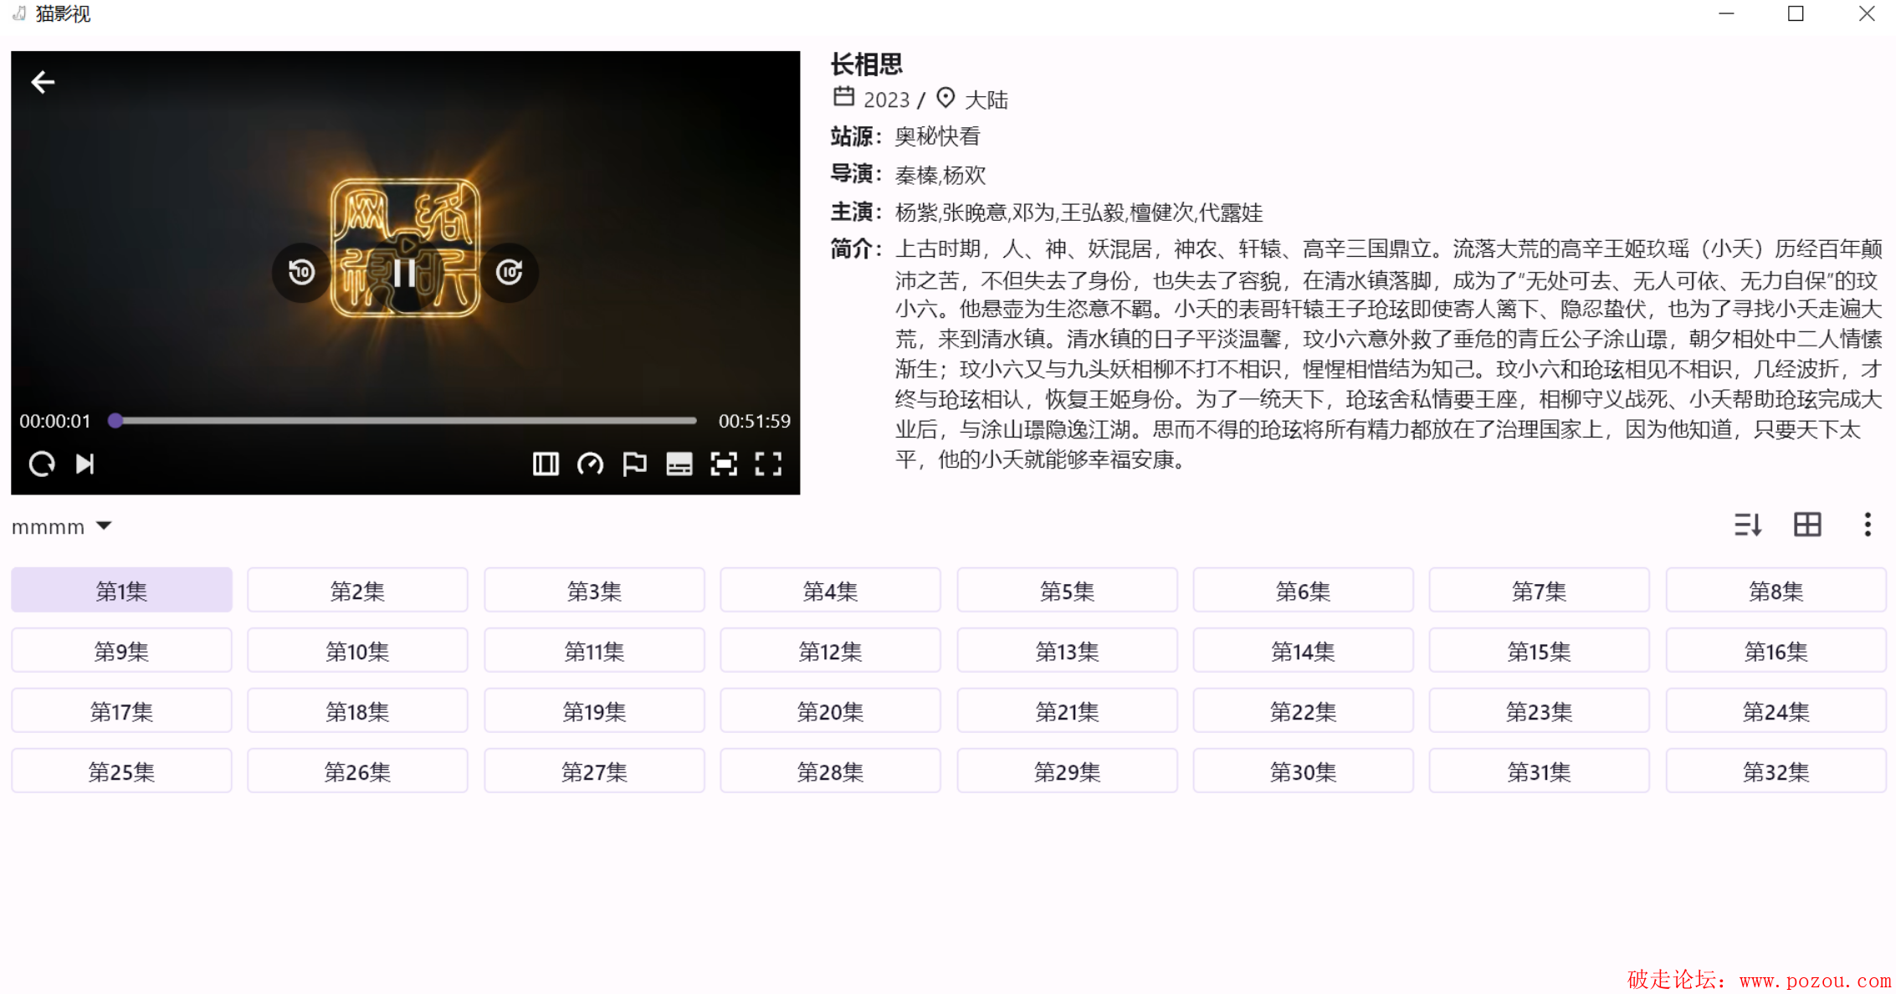This screenshot has height=994, width=1896.
Task: Expand the mmmm source dropdown
Action: [62, 526]
